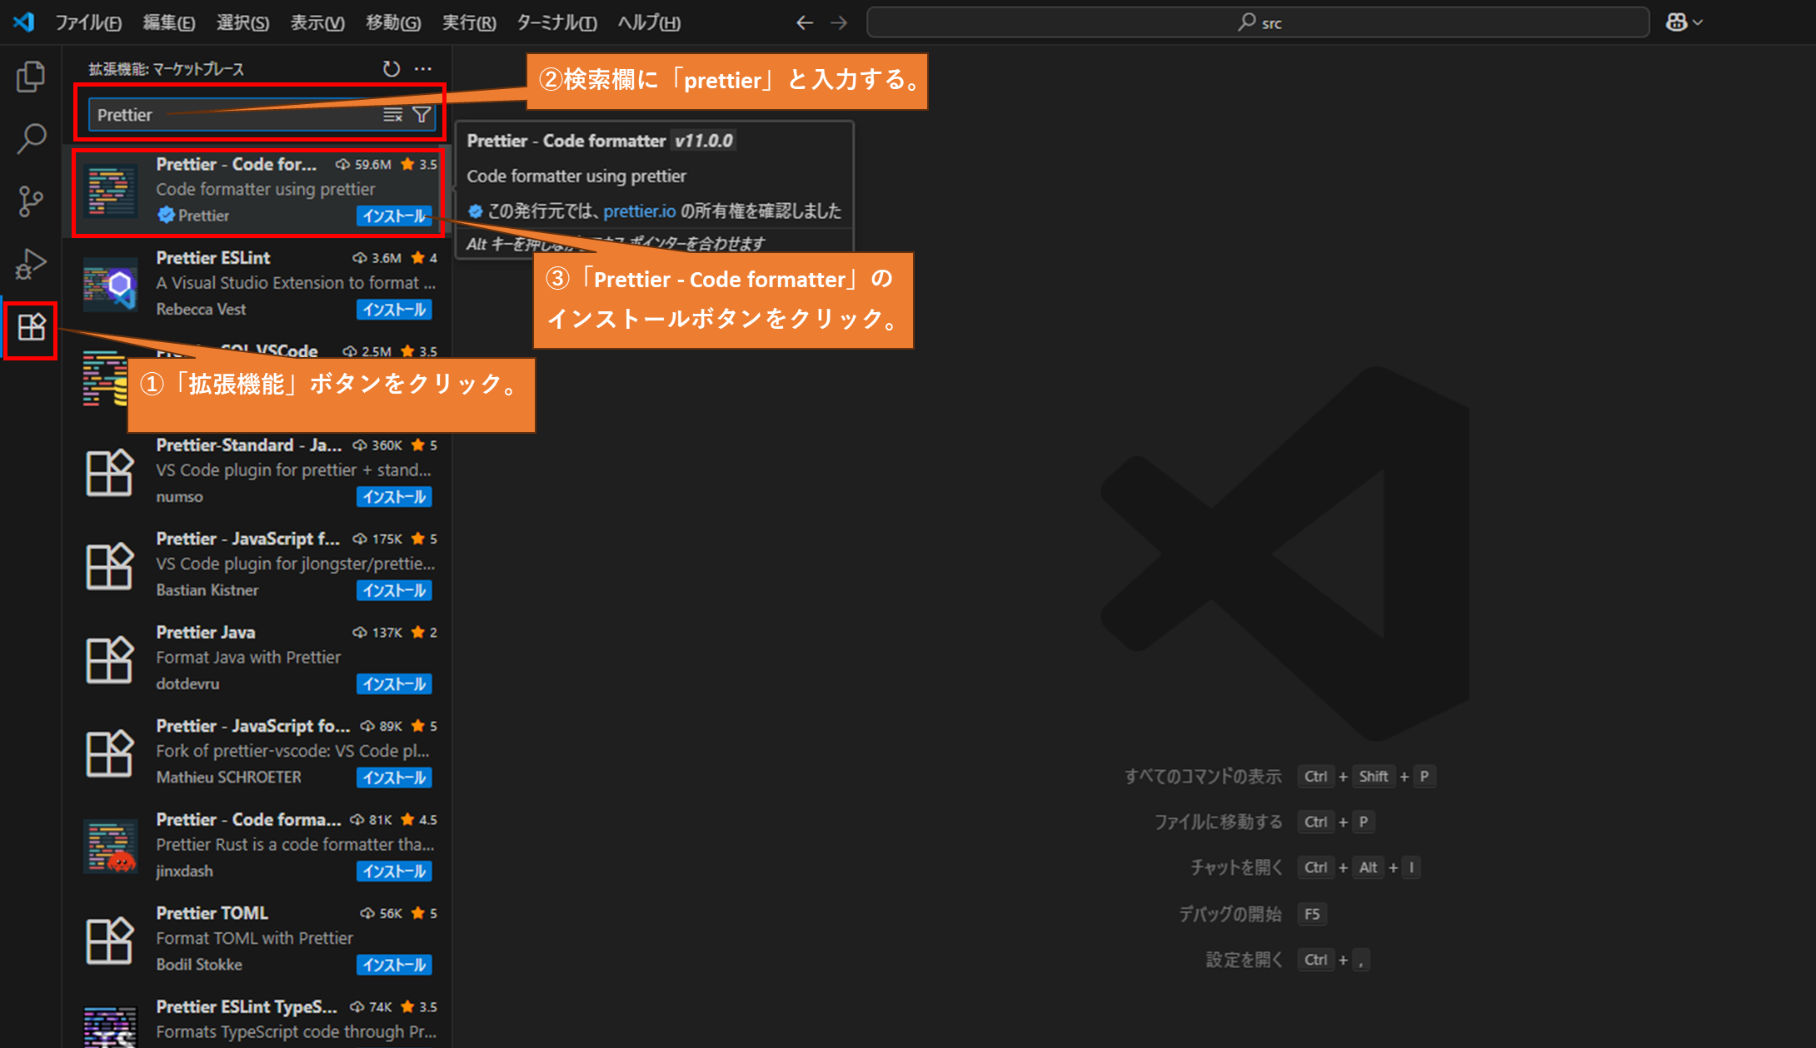Open the ファイル(F) menu
The height and width of the screenshot is (1048, 1816).
88,22
